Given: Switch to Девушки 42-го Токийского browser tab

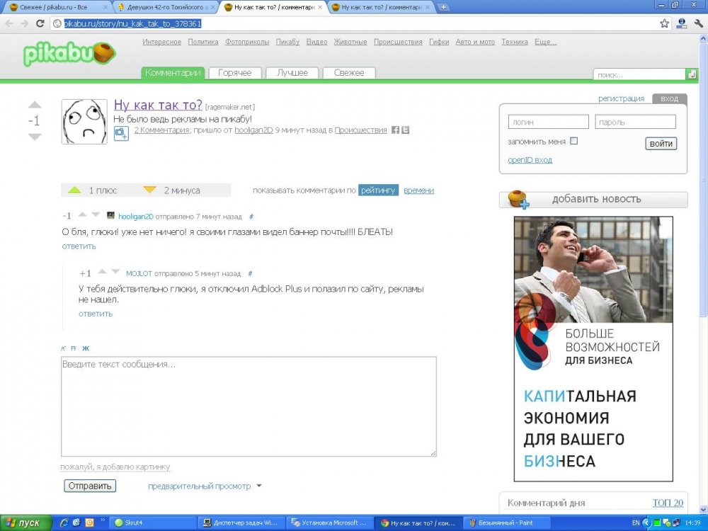Looking at the screenshot, I should tap(165, 7).
